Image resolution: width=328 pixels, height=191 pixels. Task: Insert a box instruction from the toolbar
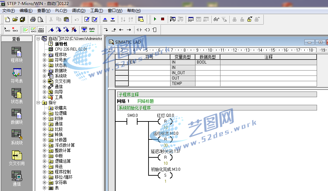(155, 30)
